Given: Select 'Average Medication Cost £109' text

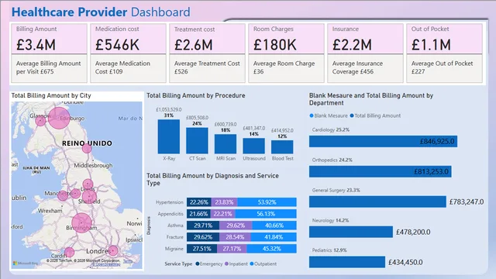Looking at the screenshot, I should point(122,67).
